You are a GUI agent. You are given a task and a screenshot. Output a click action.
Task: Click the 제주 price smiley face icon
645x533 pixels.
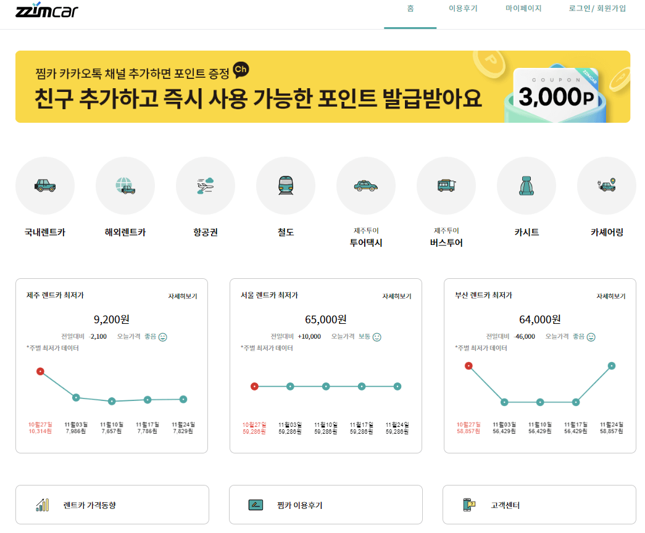click(x=163, y=337)
